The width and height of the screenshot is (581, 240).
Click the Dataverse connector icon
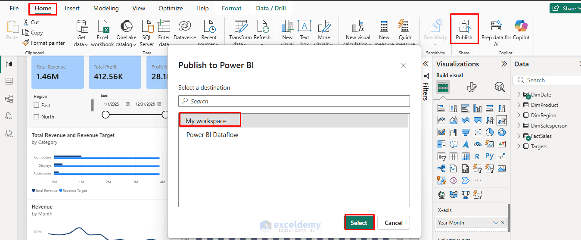(185, 26)
